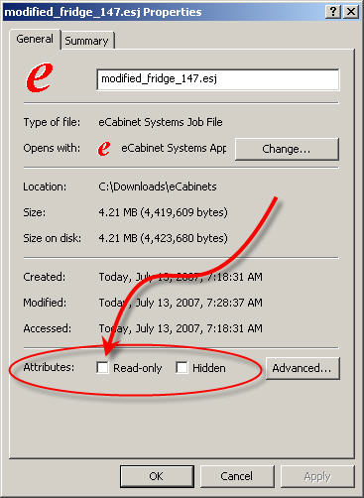Viewport: 364px width, 498px height.
Task: Click the Apply button
Action: [317, 476]
